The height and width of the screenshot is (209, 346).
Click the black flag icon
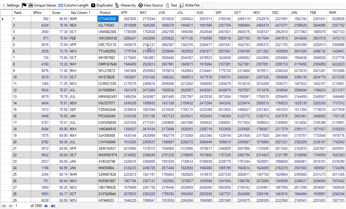click(x=24, y=5)
